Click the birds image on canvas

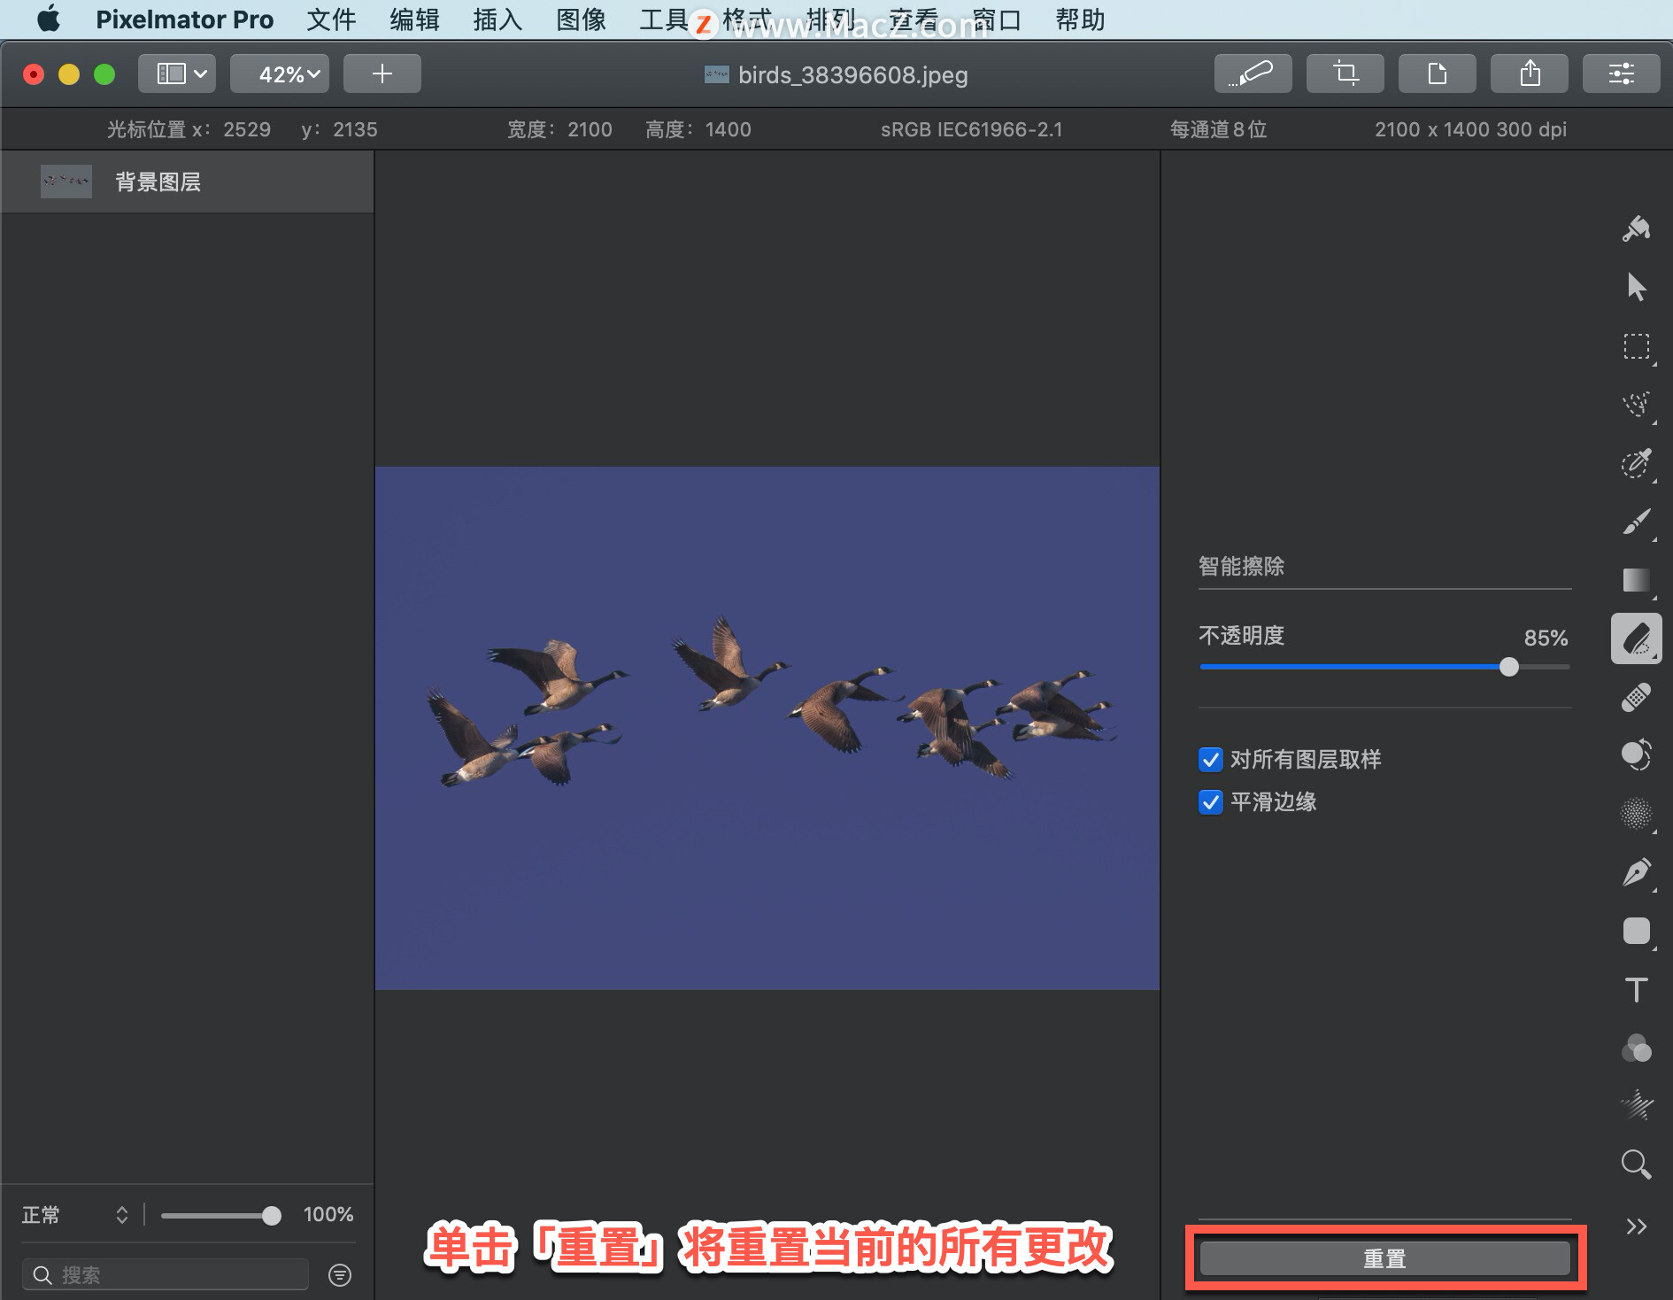click(767, 728)
